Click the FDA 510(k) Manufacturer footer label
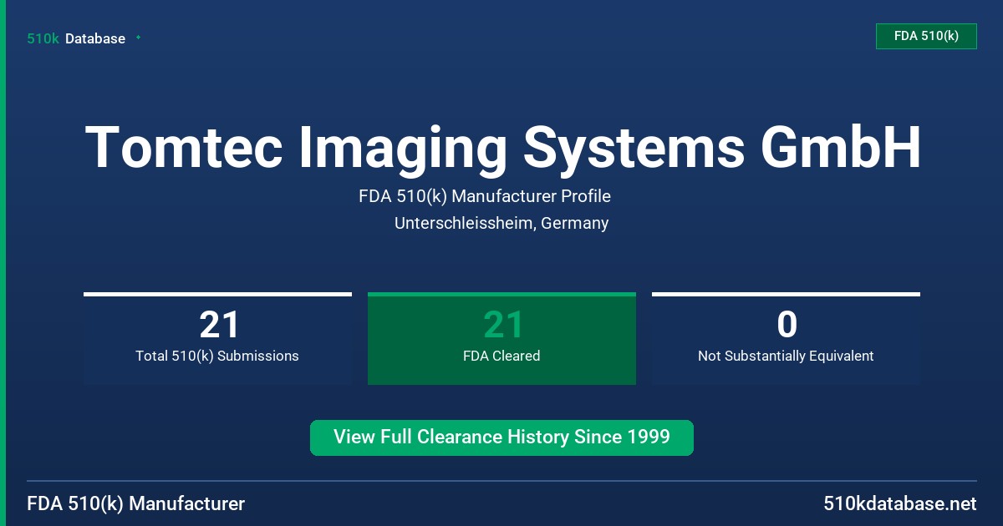The image size is (1003, 526). [136, 503]
